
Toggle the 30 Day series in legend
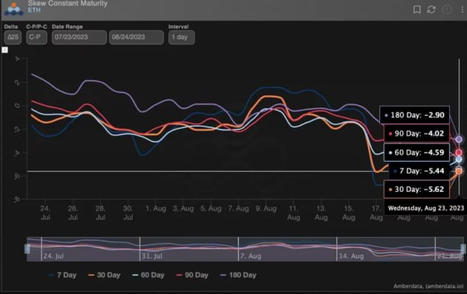[x=104, y=275]
